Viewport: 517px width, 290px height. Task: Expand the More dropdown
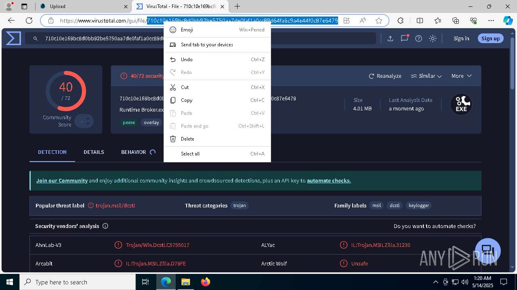tap(461, 76)
